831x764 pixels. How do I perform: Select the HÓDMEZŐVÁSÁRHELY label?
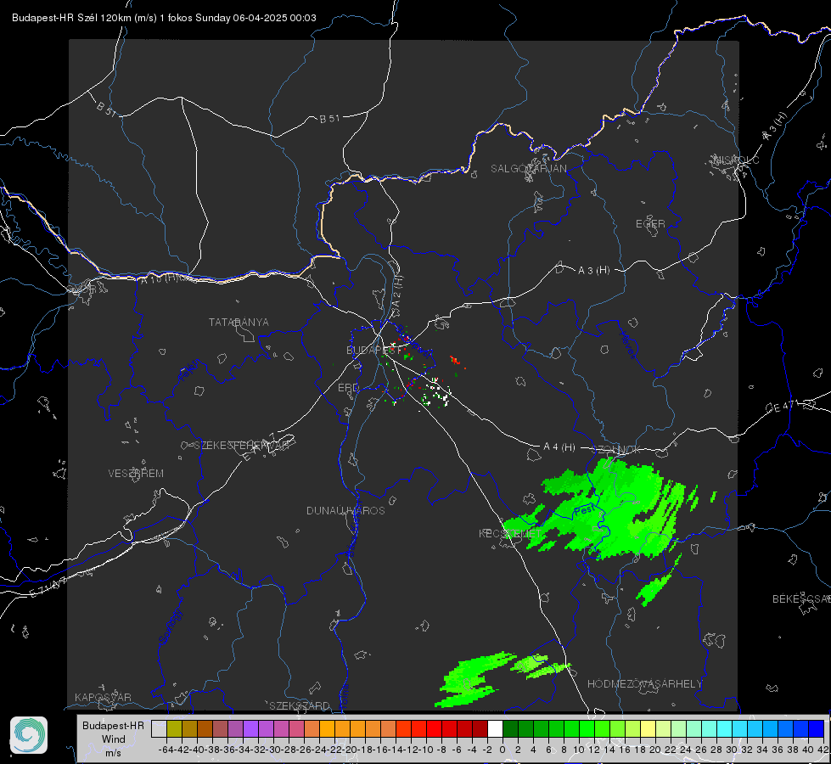click(644, 684)
